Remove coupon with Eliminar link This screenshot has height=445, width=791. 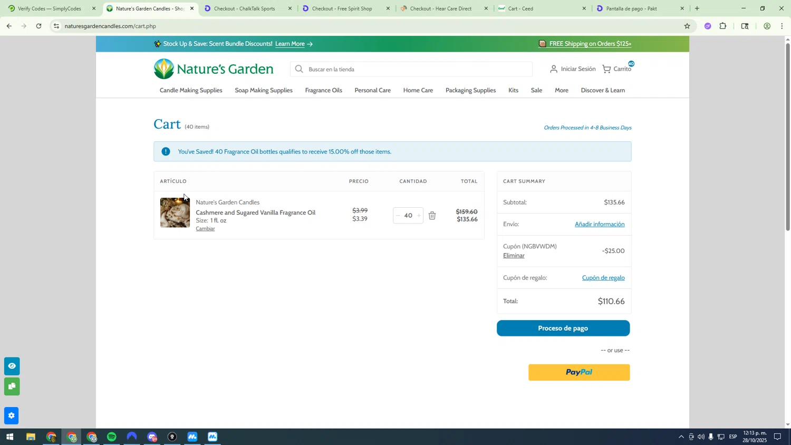coord(514,256)
